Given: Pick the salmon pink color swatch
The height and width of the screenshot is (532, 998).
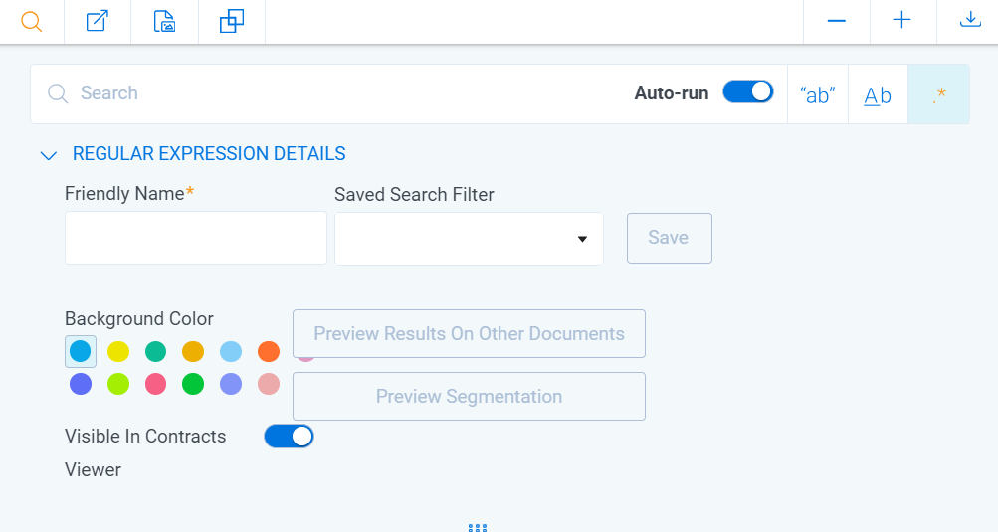Looking at the screenshot, I should click(269, 384).
